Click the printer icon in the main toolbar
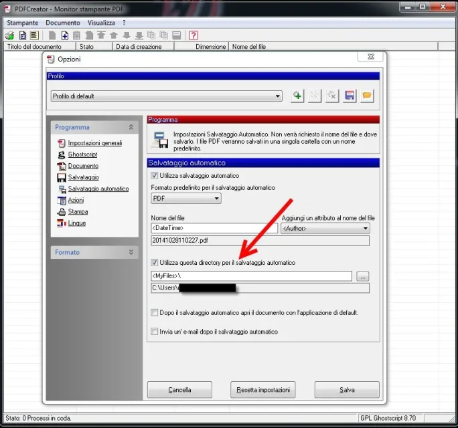Viewport: 458px width, 428px height. 9,35
